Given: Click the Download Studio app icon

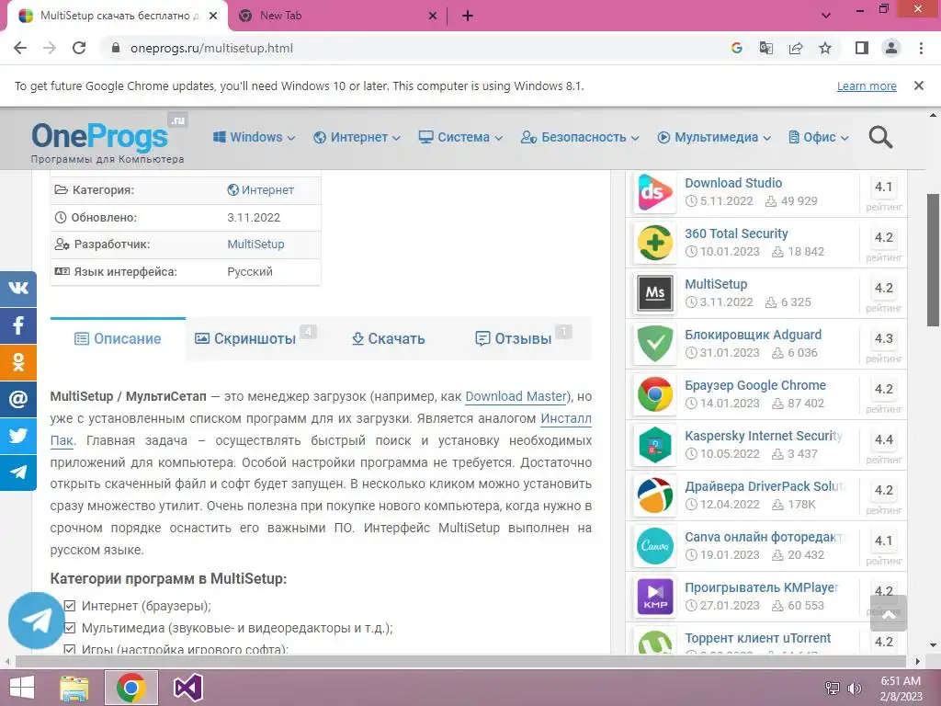Looking at the screenshot, I should (654, 192).
